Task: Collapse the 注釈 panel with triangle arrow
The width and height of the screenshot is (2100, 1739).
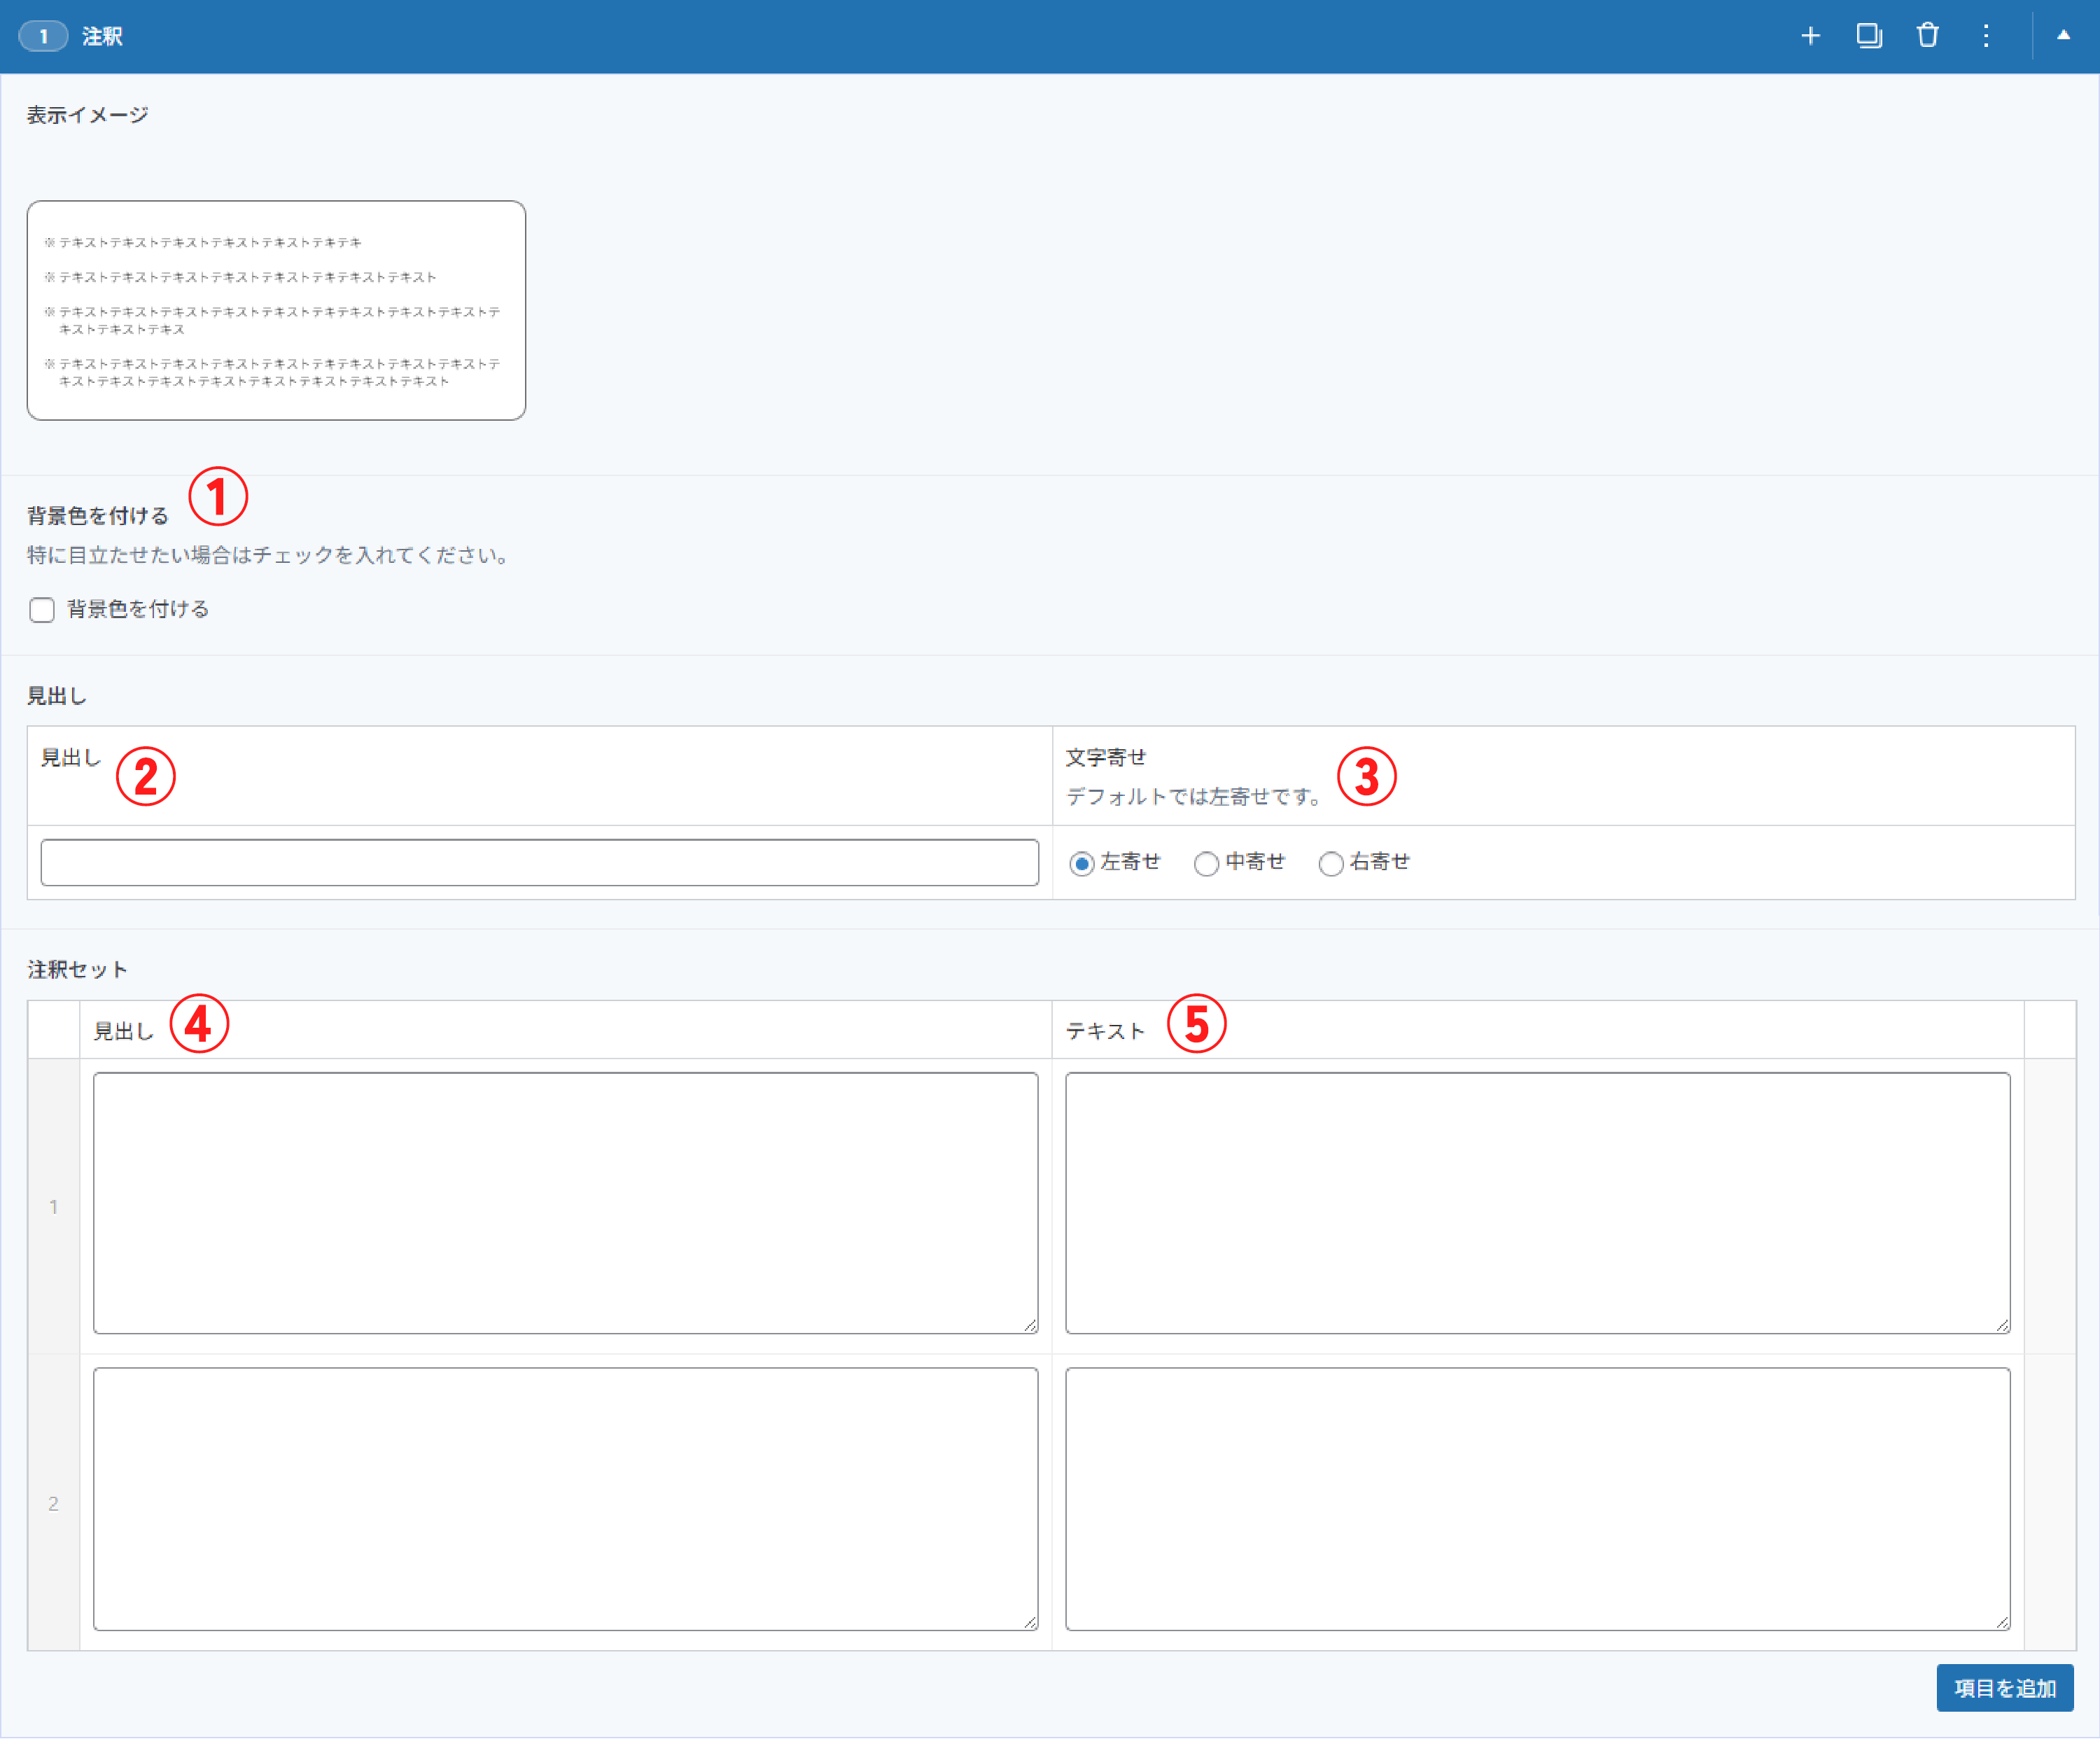Action: point(2063,36)
